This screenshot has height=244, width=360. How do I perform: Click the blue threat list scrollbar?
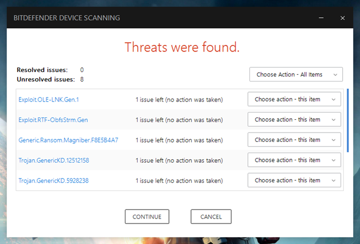coord(348,120)
